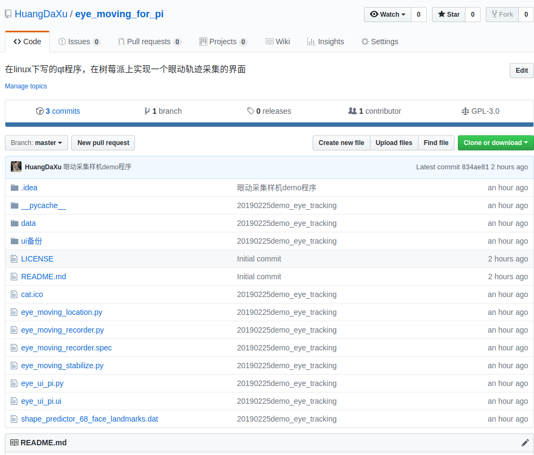The height and width of the screenshot is (455, 534).
Task: Open the repository Settings tab
Action: [x=380, y=42]
